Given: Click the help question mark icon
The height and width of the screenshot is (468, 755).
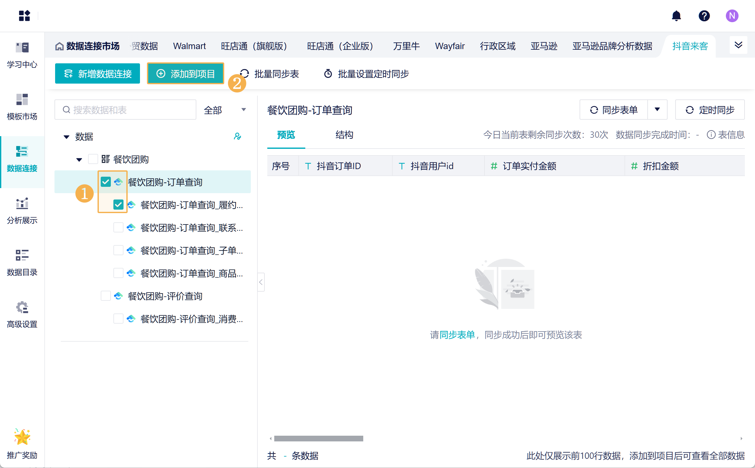Looking at the screenshot, I should pos(704,16).
